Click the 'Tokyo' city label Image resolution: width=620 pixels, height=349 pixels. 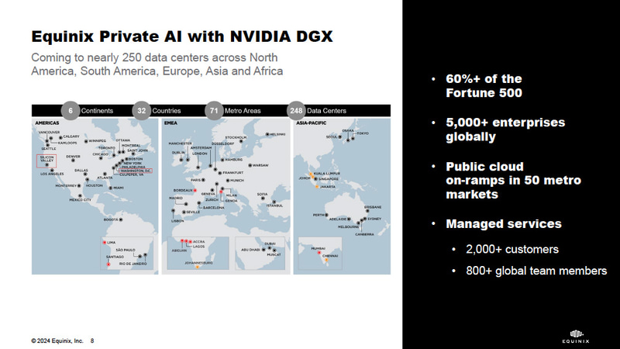tap(363, 133)
